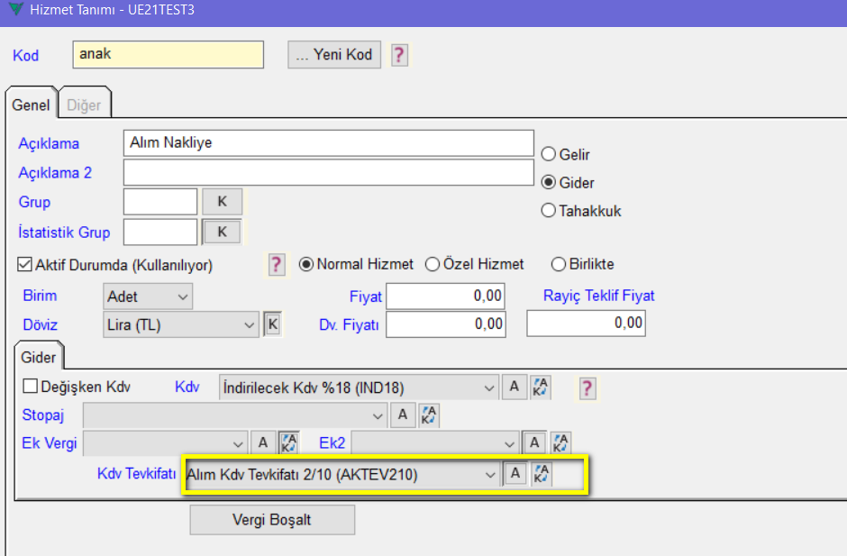Click the AK icon beside Kdv Tevkifatı

[x=541, y=474]
